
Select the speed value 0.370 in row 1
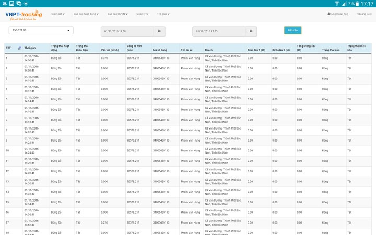point(104,58)
